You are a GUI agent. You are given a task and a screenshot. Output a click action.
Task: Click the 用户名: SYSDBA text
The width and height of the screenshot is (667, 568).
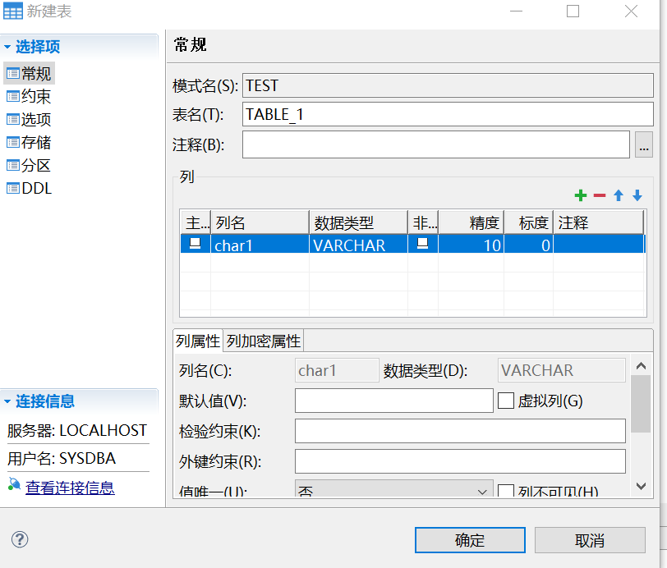click(x=62, y=458)
